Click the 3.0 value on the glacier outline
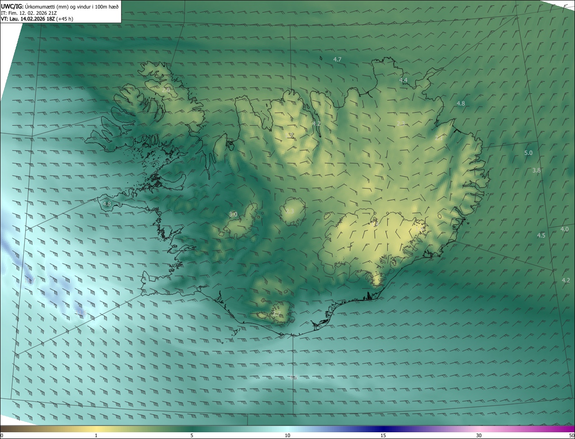Image resolution: width=575 pixels, height=439 pixels. (233, 214)
